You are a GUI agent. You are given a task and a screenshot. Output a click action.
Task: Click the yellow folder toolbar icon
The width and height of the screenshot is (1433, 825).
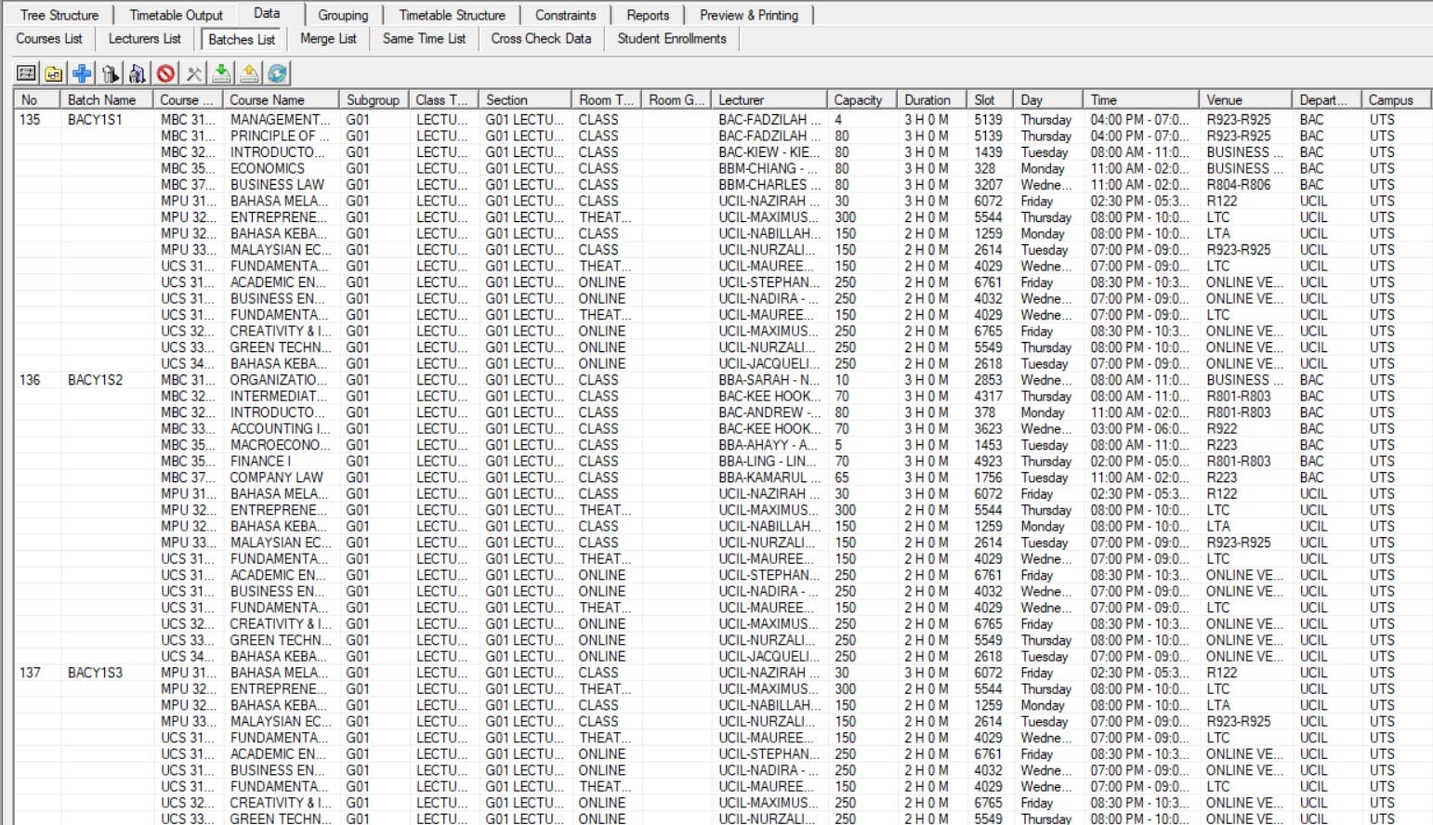(x=54, y=73)
